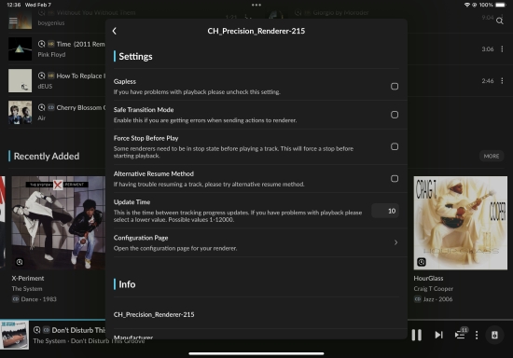Open now-playing more options dots

coord(477,335)
